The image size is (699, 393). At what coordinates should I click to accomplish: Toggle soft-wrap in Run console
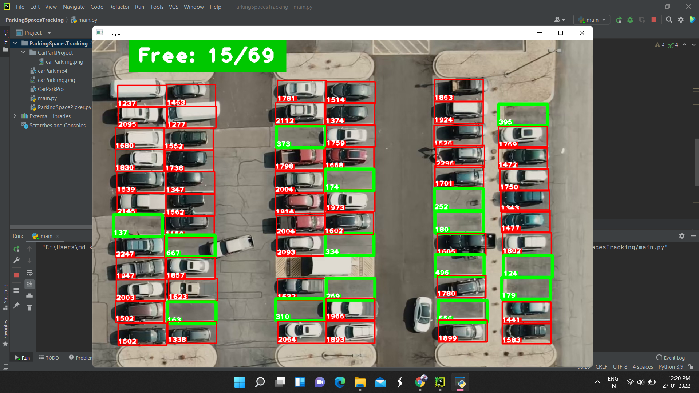29,273
